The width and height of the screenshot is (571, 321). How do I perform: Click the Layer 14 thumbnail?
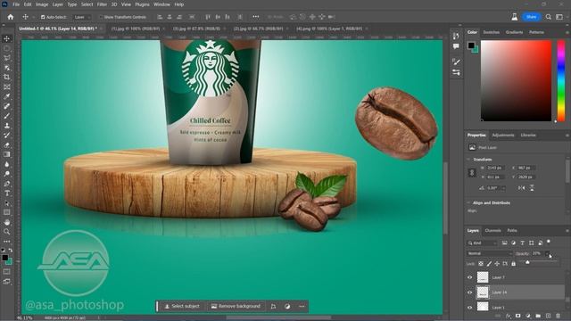[x=483, y=292]
